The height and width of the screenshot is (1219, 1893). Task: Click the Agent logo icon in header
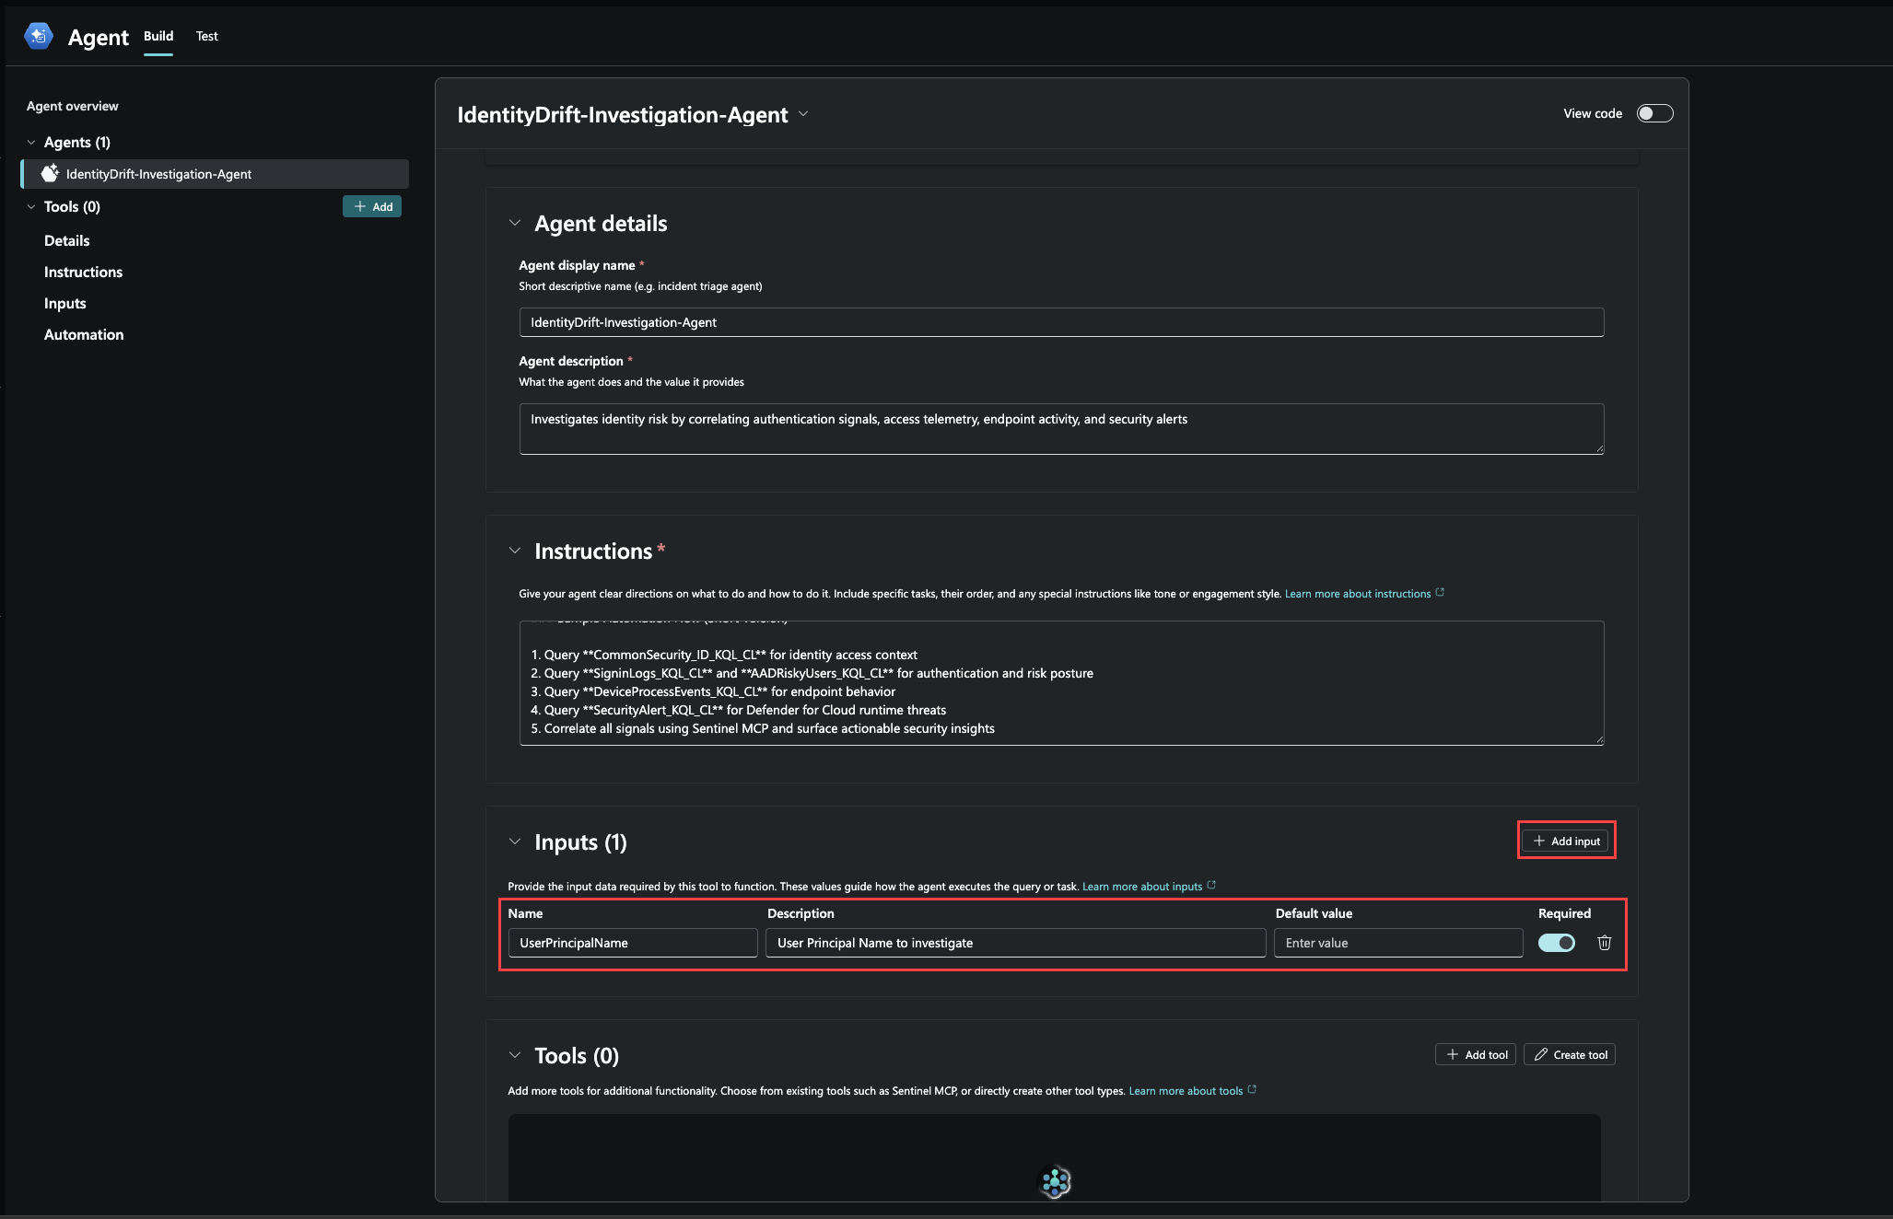tap(39, 36)
